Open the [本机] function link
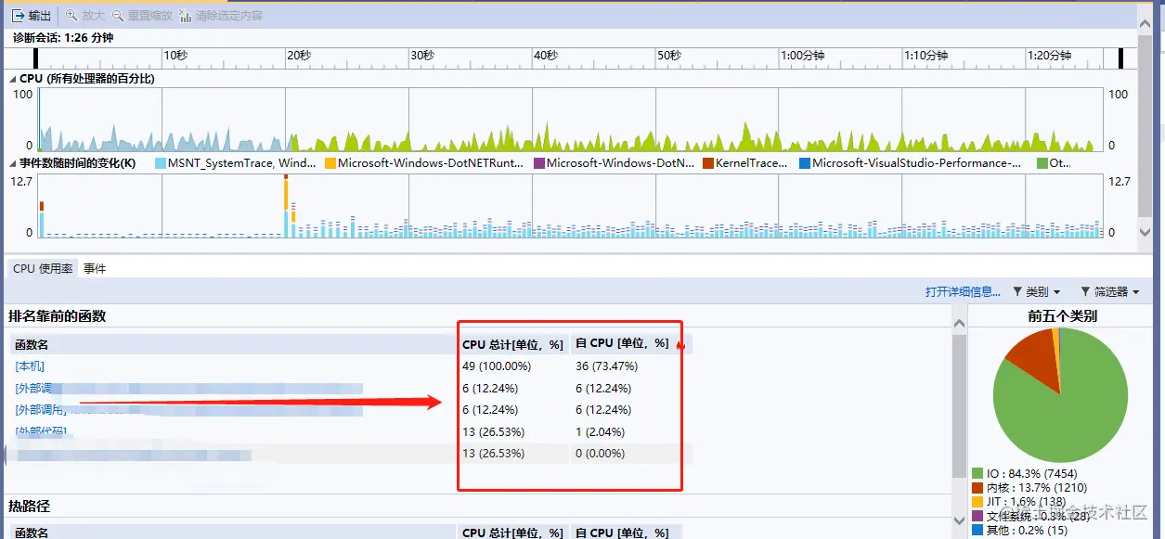1165x539 pixels. 30,366
